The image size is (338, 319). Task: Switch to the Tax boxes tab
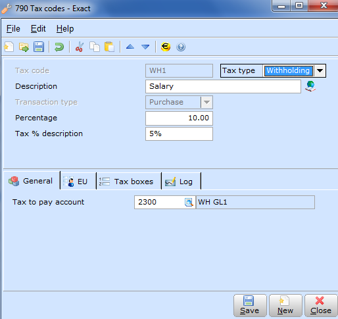pos(129,182)
